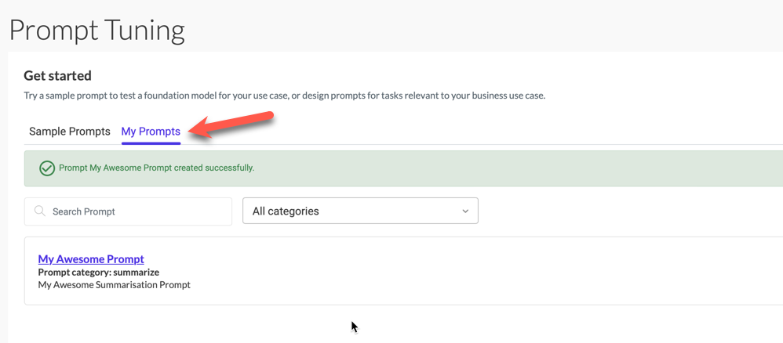The image size is (783, 343).
Task: Click the Prompt category: summarize label
Action: pos(98,273)
